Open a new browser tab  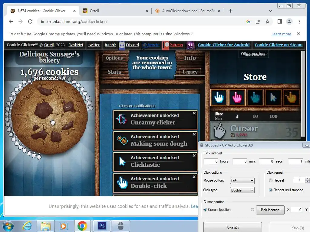(230, 11)
